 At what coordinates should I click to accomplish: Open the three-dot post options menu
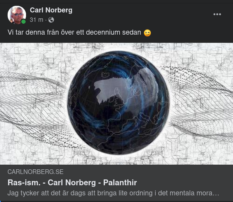click(x=217, y=14)
